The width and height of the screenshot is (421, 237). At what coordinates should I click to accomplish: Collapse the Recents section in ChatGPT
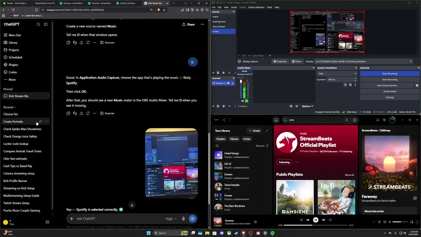click(x=10, y=107)
